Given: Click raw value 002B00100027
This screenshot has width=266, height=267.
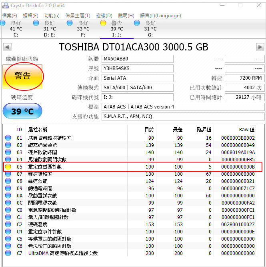Looking at the screenshot, I should tap(238, 225).
